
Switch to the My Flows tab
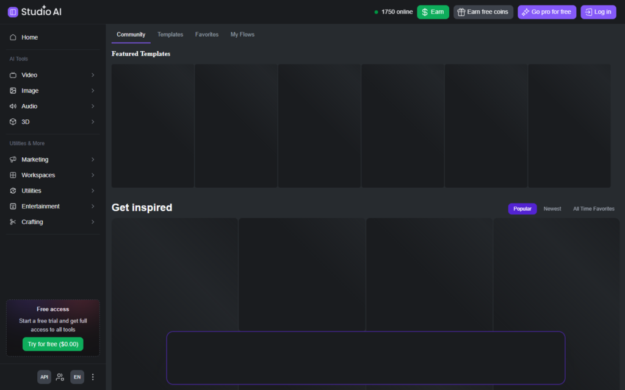(242, 35)
